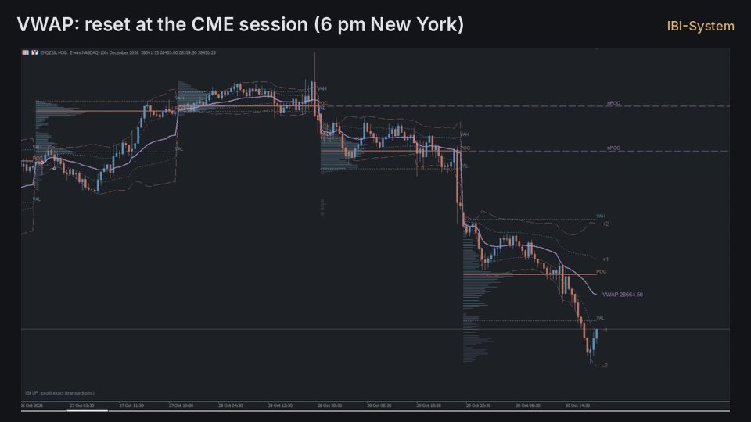Click the +2 deviation band label
The width and height of the screenshot is (751, 422).
[605, 224]
